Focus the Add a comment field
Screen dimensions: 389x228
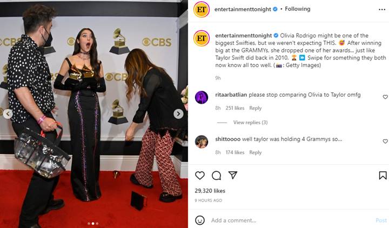[290, 220]
